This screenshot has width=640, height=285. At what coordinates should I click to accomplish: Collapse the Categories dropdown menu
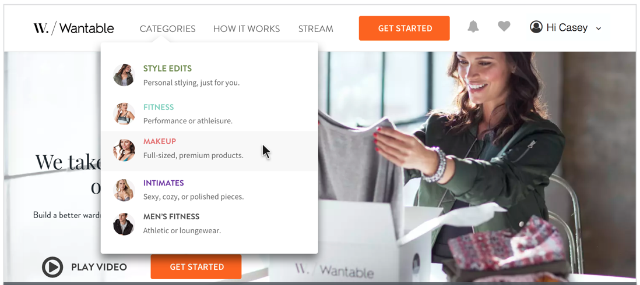coord(167,29)
